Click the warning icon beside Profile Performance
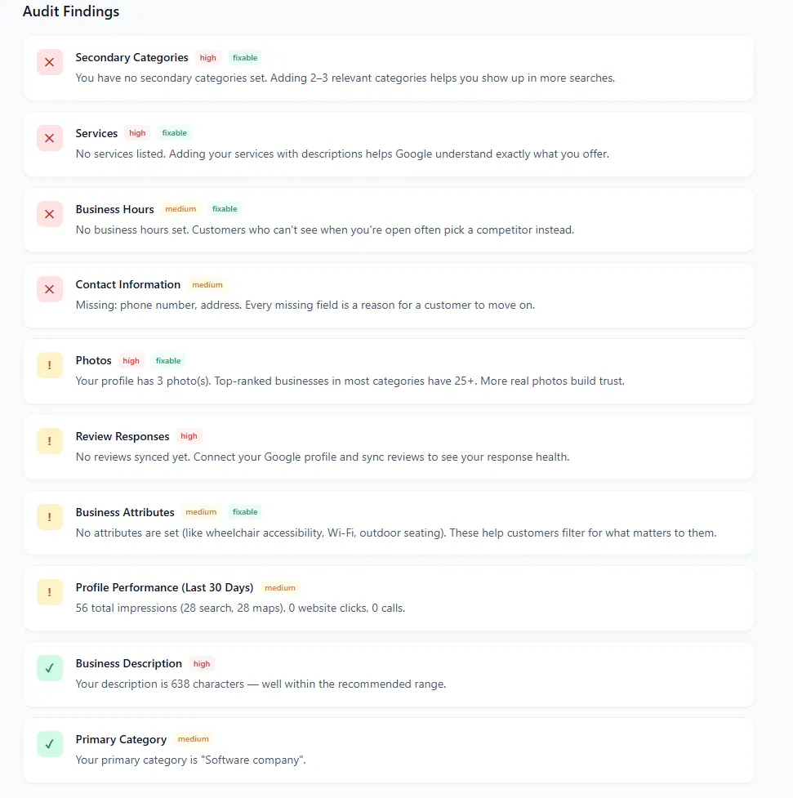The width and height of the screenshot is (793, 798). click(49, 592)
